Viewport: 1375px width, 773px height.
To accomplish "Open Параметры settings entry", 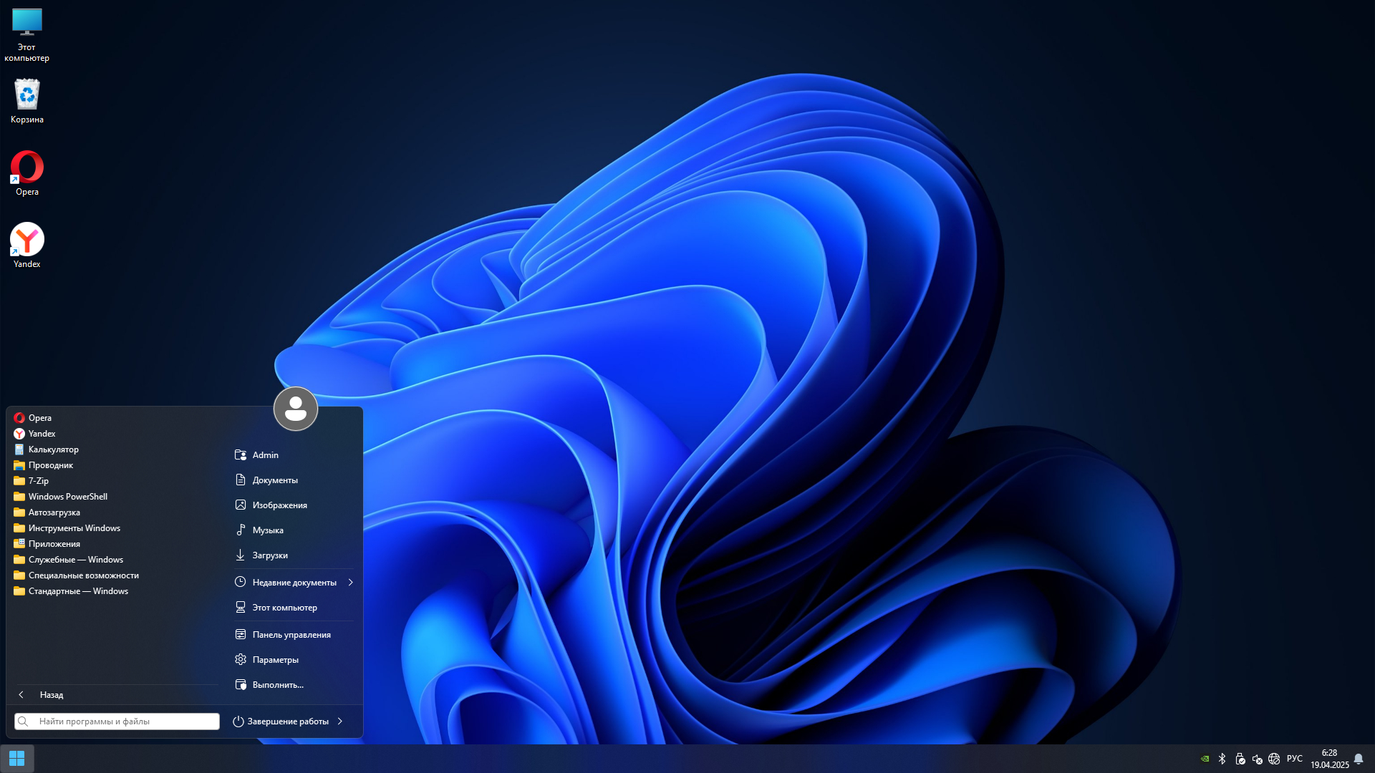I will [275, 660].
